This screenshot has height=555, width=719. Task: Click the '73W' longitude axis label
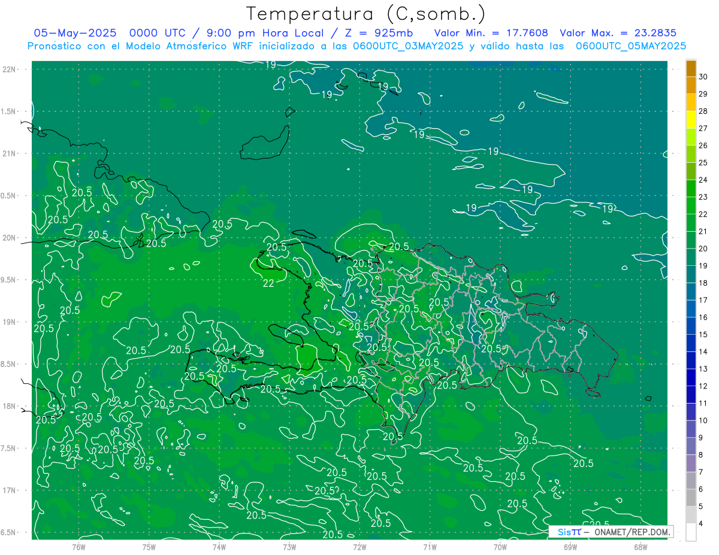point(289,547)
